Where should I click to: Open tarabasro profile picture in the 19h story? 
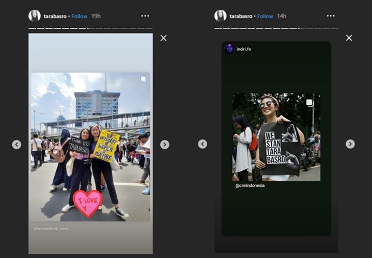(35, 15)
